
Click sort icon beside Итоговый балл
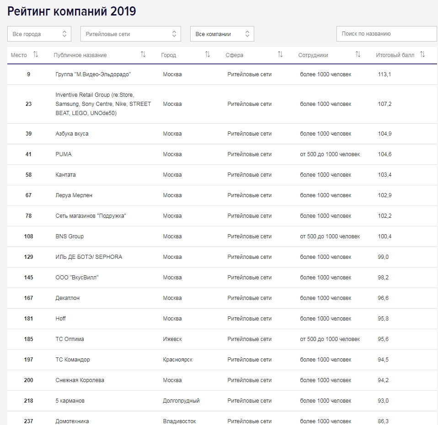point(422,55)
